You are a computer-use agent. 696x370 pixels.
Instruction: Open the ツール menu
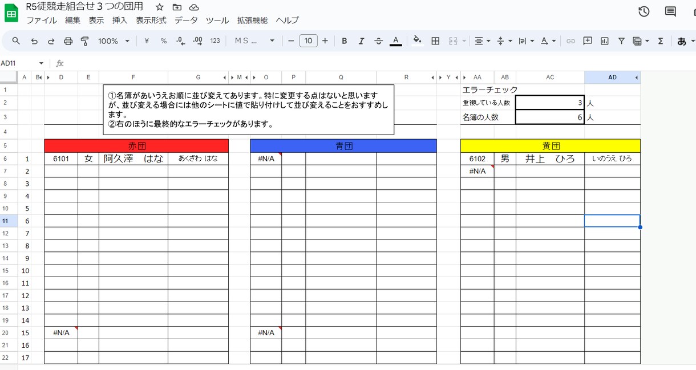click(217, 21)
